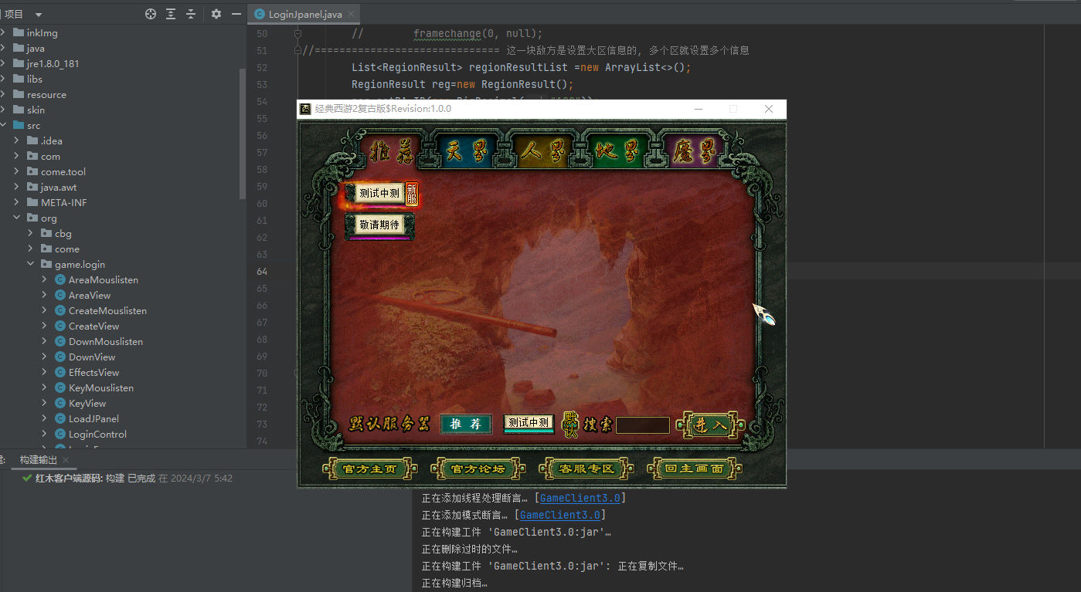This screenshot has width=1081, height=592.
Task: Select the AreaView class in tree
Action: tap(89, 295)
